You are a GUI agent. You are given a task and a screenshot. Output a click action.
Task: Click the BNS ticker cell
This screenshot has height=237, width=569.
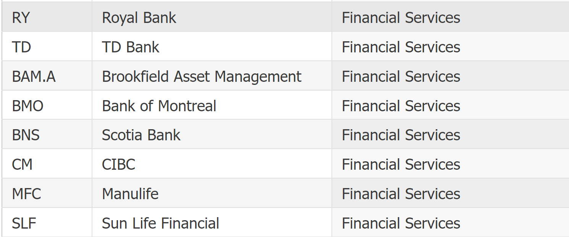click(x=47, y=135)
